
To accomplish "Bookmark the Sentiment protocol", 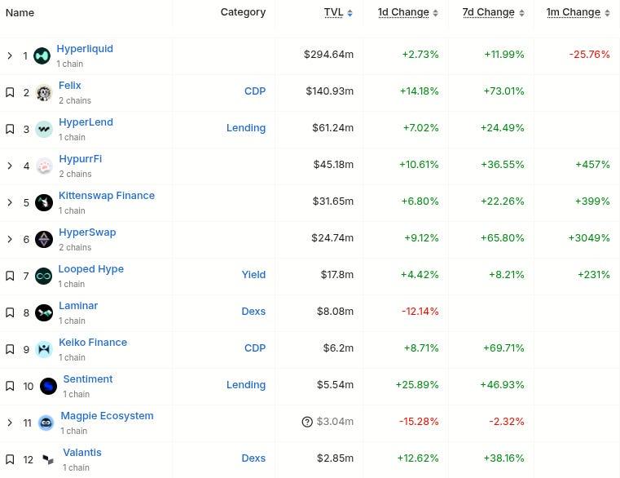I will point(10,386).
